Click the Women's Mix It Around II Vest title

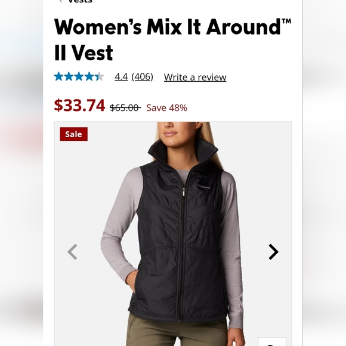coord(172,39)
